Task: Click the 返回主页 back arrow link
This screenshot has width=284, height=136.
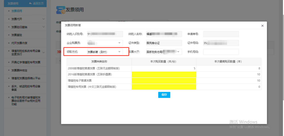Action: 36,3
